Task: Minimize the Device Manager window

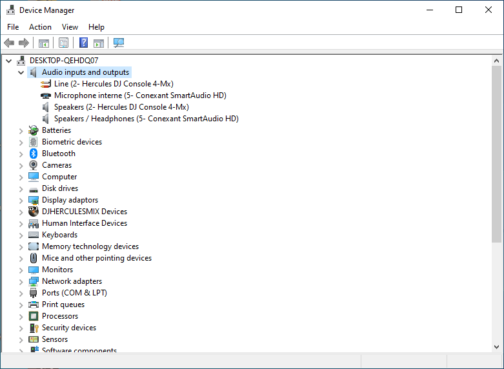Action: pos(430,10)
